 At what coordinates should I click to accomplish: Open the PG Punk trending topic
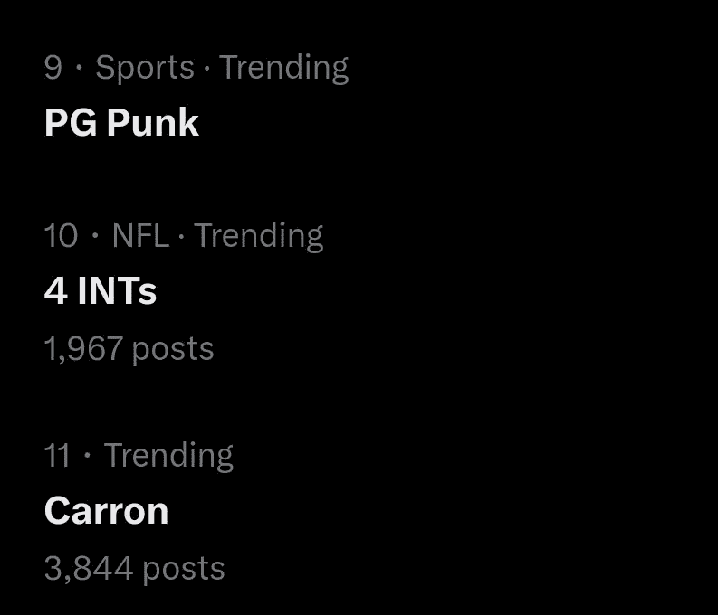coord(121,124)
